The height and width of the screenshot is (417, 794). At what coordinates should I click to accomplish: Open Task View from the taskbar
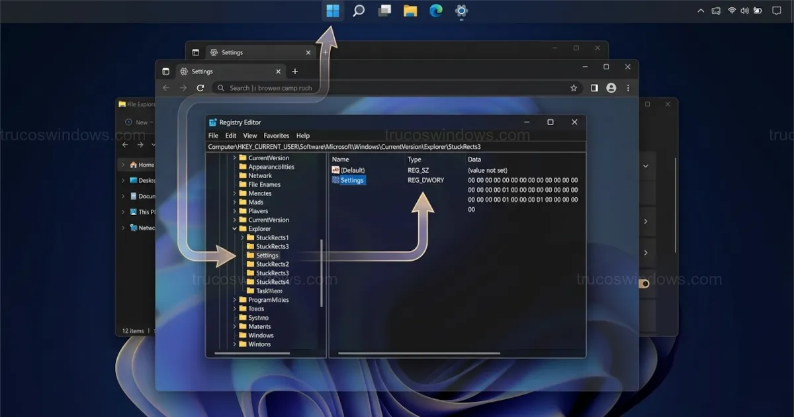(384, 11)
